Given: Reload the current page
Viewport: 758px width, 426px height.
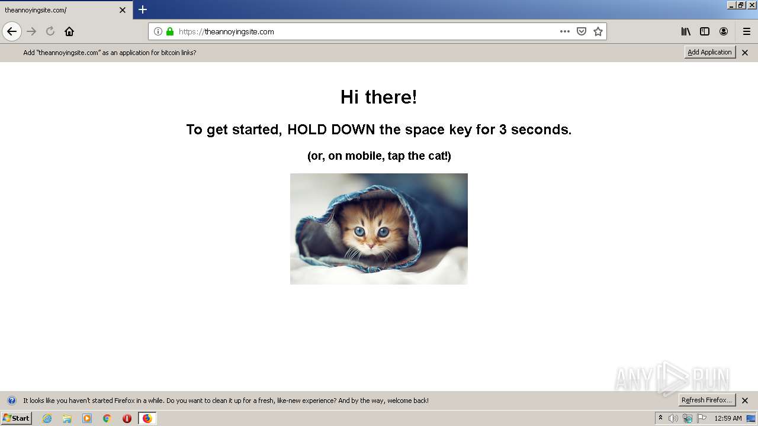Looking at the screenshot, I should point(50,31).
